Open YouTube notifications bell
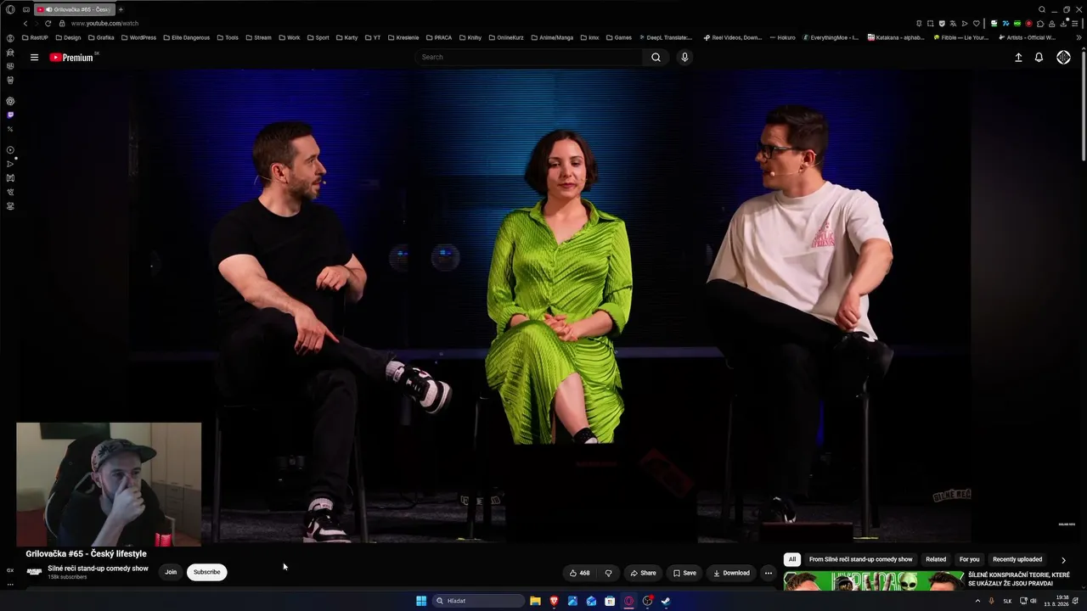 tap(1039, 57)
